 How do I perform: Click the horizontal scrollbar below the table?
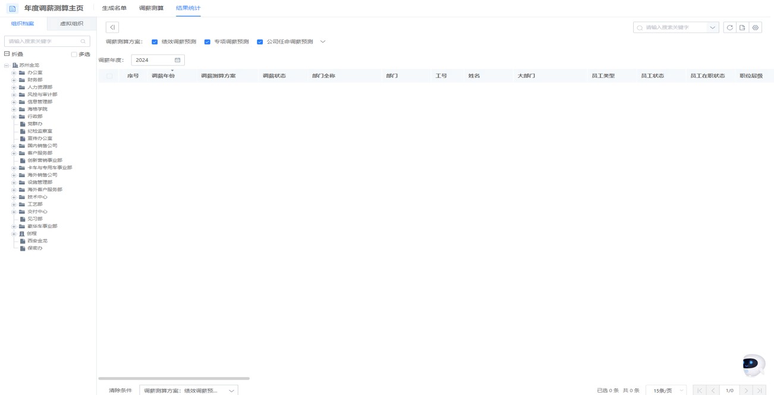coord(174,378)
